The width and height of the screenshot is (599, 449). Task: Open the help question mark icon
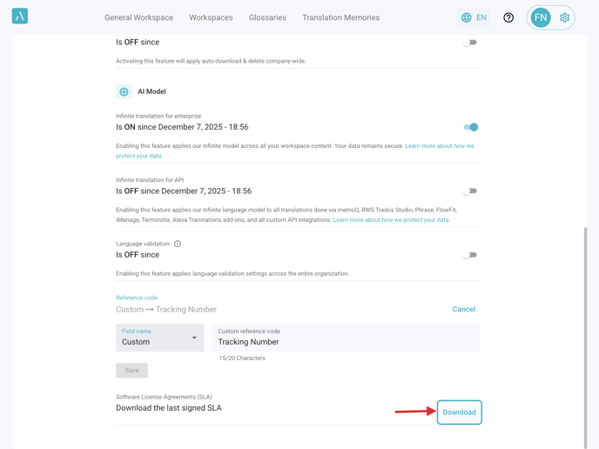point(508,17)
